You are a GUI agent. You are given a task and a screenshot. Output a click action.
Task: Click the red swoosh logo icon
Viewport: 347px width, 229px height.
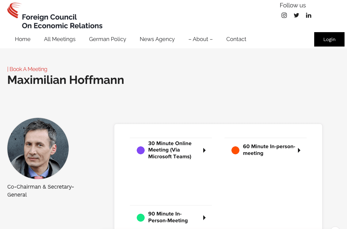point(14,10)
